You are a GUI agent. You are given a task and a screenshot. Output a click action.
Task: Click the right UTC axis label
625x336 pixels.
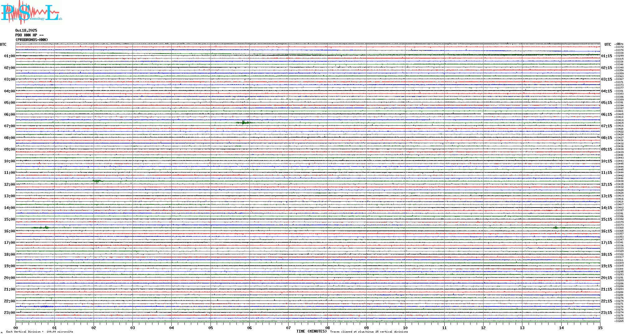(x=608, y=44)
